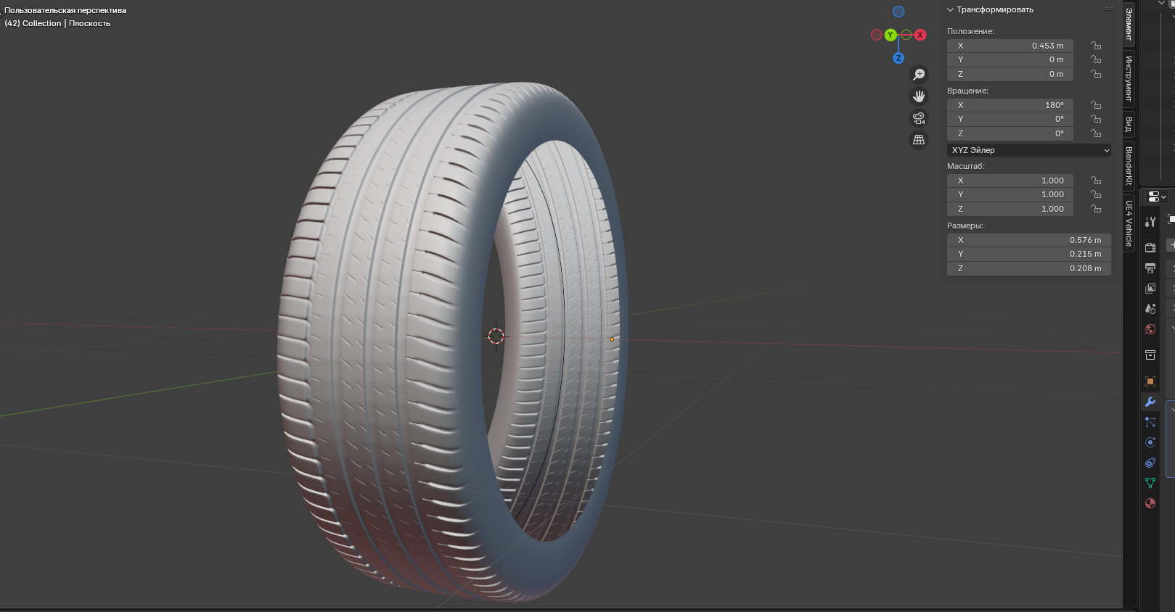Switch perspective/orthographic grid icon
This screenshot has height=612, width=1175.
(919, 140)
